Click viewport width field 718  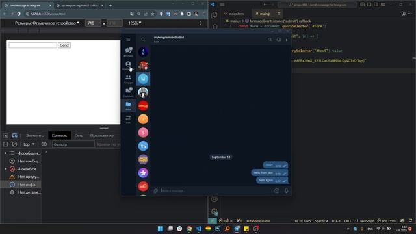pyautogui.click(x=93, y=23)
